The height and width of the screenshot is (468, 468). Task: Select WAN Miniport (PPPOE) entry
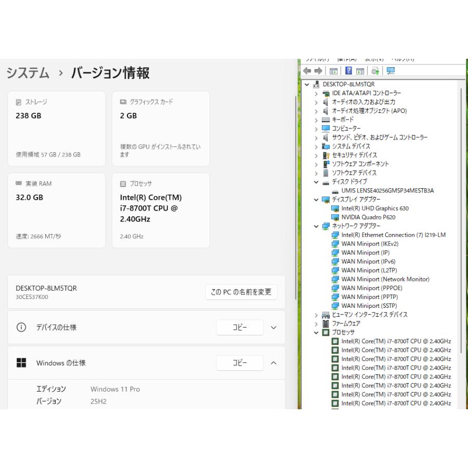[372, 288]
